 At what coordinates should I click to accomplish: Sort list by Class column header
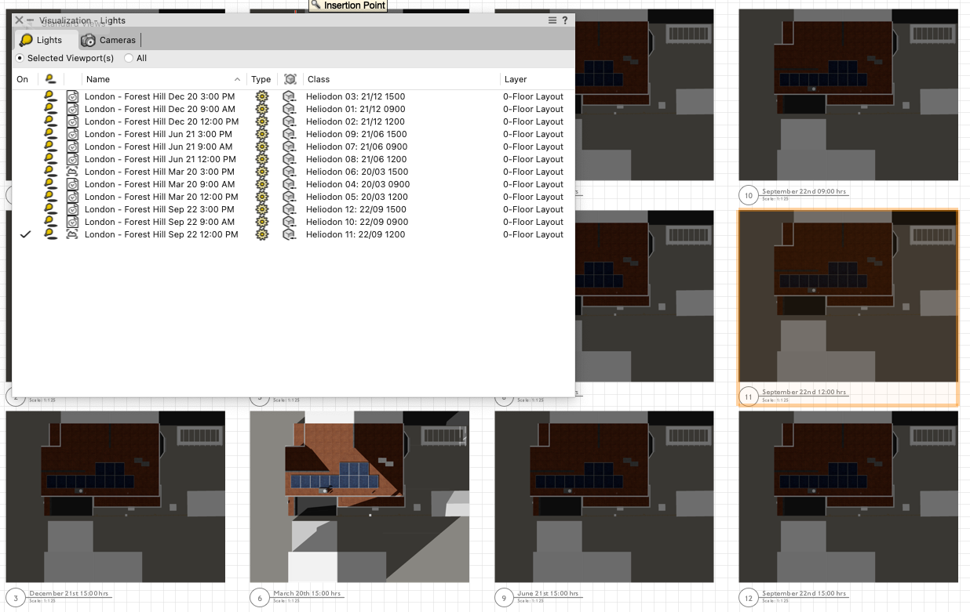[x=400, y=79]
